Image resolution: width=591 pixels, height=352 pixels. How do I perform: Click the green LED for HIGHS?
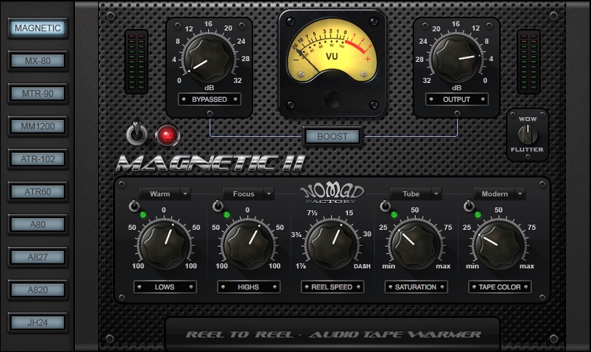(x=226, y=215)
